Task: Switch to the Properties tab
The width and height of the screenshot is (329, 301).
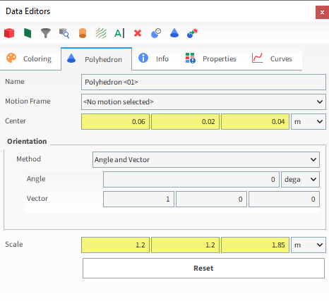Action: [x=210, y=59]
